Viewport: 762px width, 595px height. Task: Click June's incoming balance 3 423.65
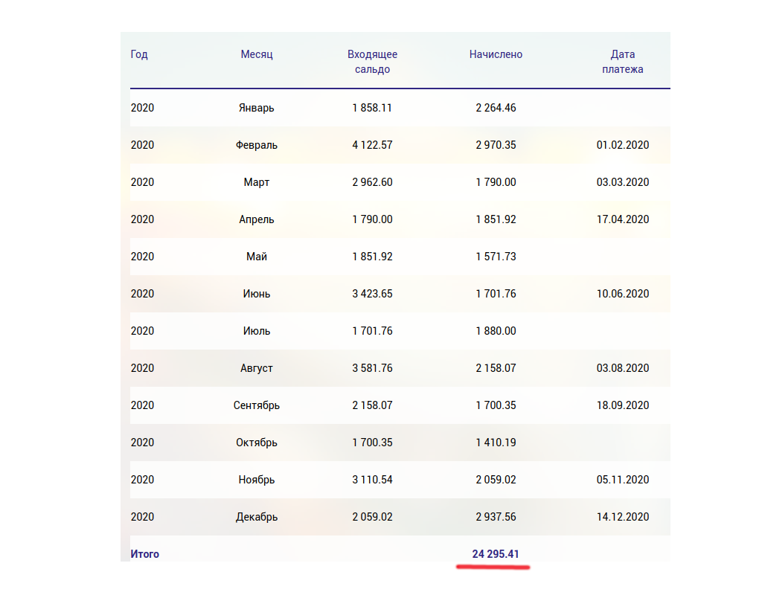(x=372, y=294)
